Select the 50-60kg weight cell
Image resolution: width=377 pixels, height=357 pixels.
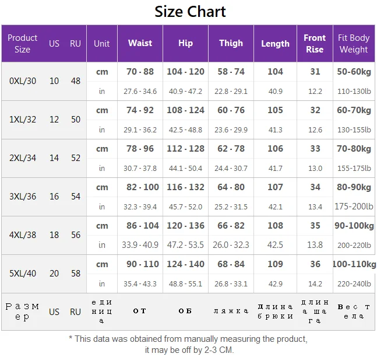click(354, 72)
